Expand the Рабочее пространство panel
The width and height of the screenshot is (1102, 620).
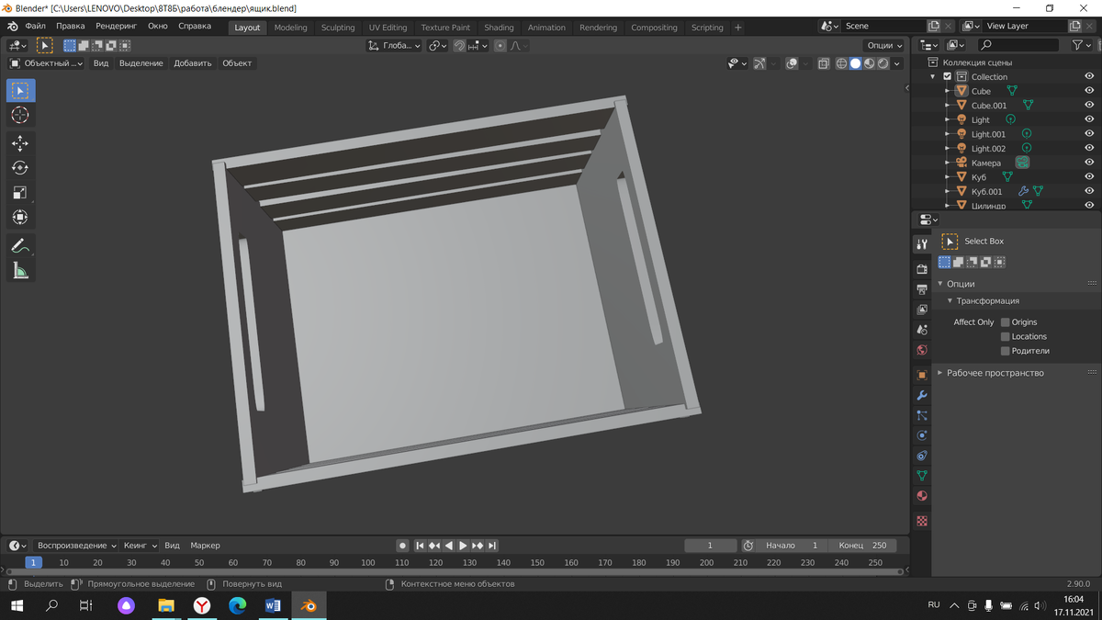tap(995, 373)
